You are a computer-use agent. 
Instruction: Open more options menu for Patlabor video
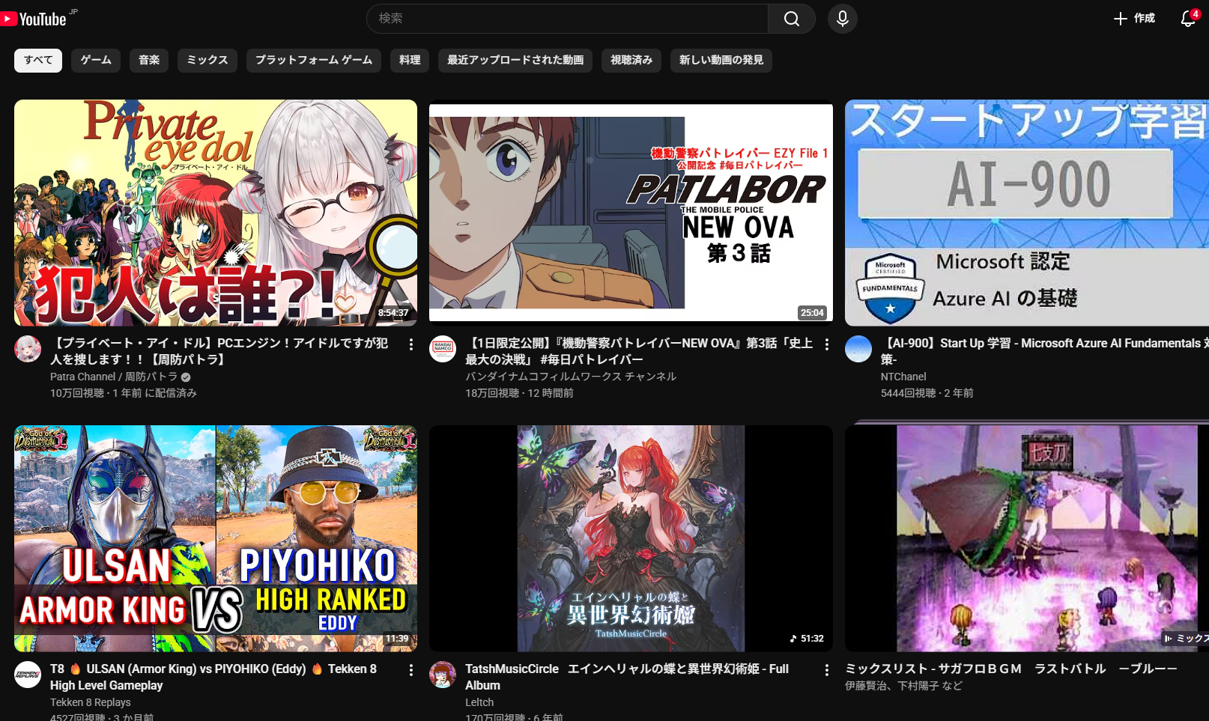coord(826,344)
